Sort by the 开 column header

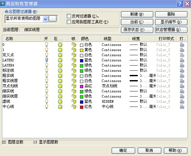[46, 39]
